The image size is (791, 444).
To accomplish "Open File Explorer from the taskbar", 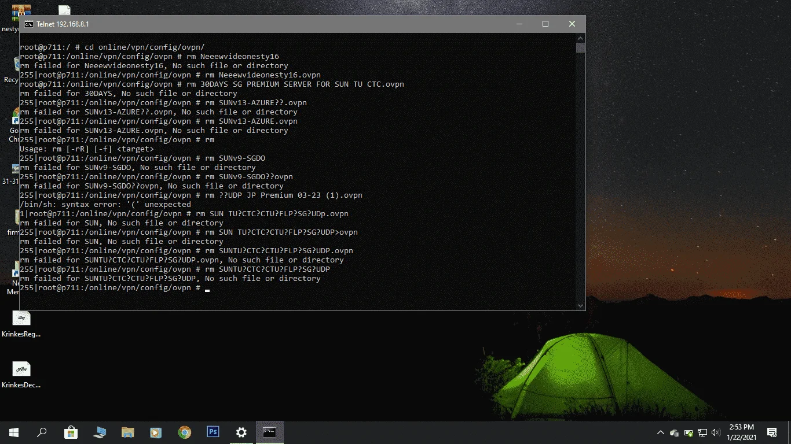I will point(127,432).
